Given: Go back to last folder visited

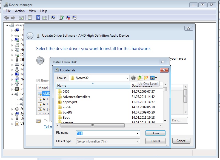Looking at the screenshot, I should click(133, 78).
